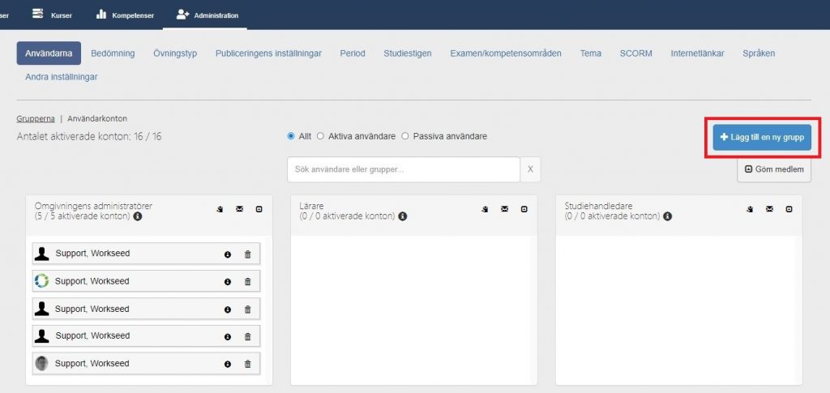Click the envelope icon in Omgivningens administratörer header

tap(239, 209)
